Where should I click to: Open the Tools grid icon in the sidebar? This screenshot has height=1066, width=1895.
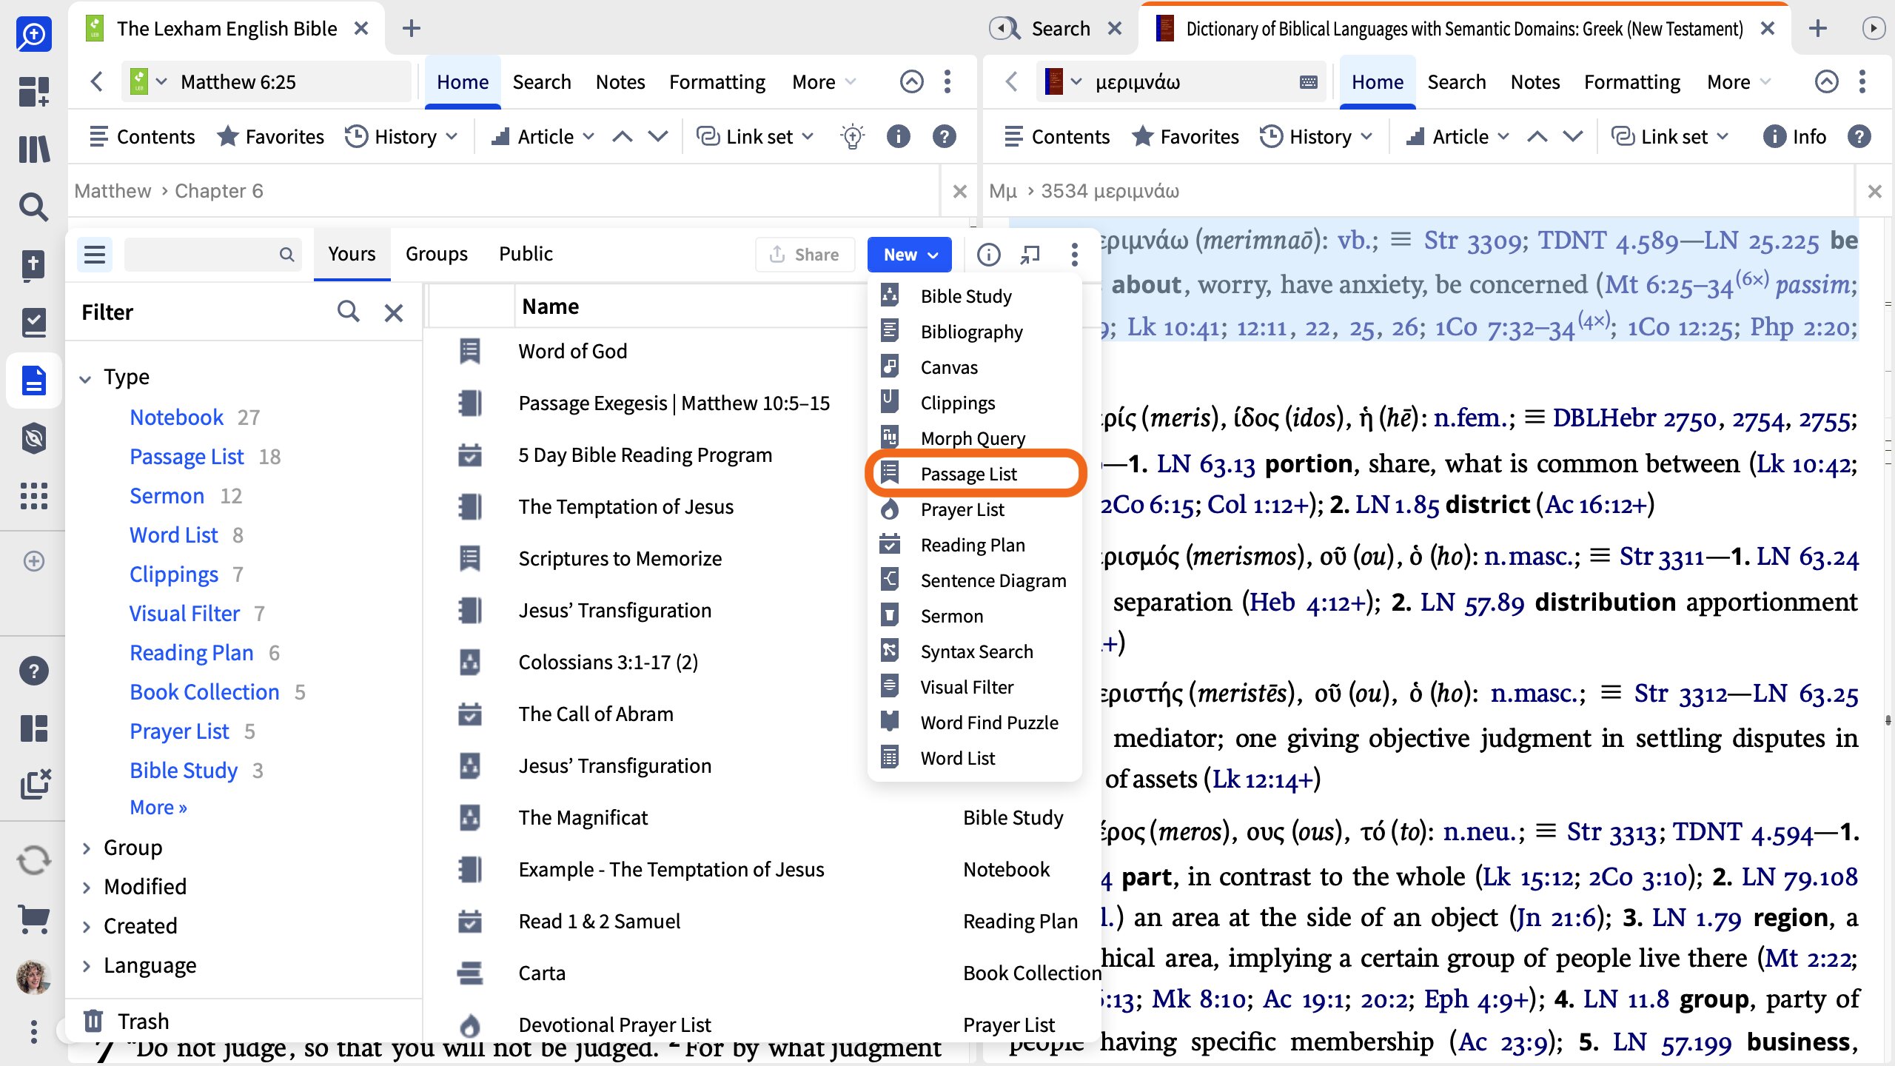[33, 496]
